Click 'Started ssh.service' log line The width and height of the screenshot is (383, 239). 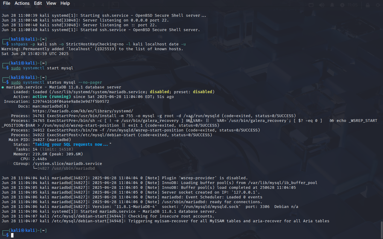point(101,30)
